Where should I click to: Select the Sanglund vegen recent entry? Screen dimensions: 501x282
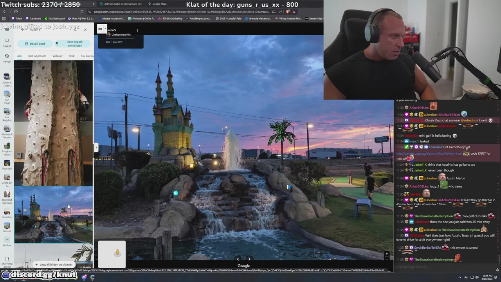pos(7,149)
